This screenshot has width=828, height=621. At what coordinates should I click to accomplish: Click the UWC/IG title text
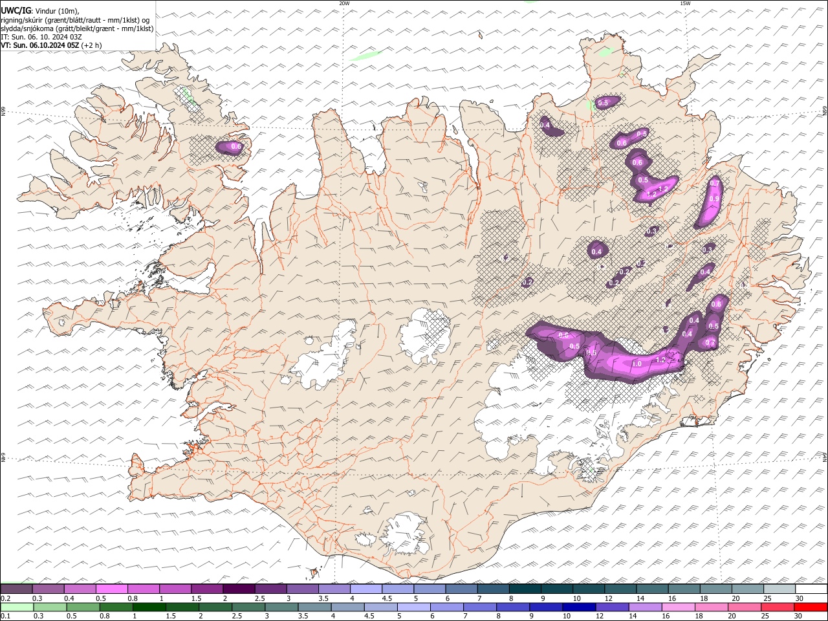pos(16,10)
